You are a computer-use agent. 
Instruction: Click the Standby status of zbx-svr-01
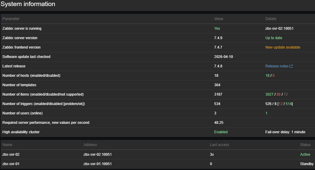point(306,164)
